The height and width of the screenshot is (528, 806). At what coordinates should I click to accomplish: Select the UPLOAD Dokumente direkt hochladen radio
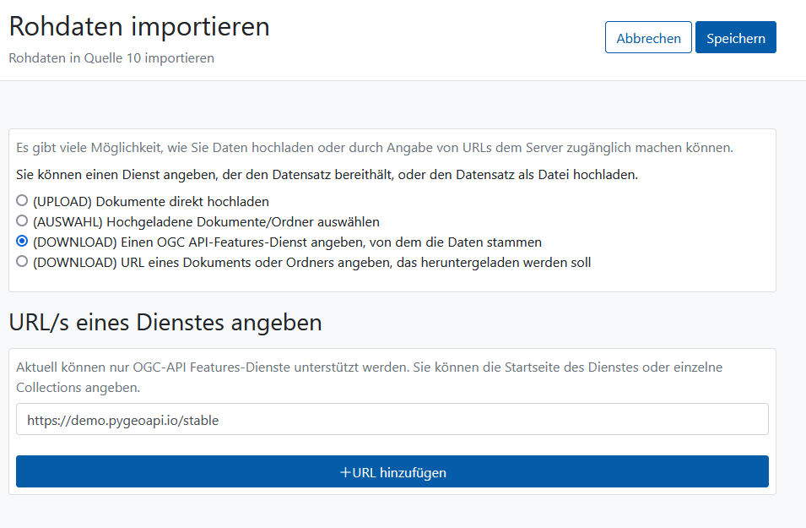click(22, 200)
